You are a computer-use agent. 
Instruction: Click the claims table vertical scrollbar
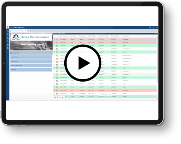[157, 59]
